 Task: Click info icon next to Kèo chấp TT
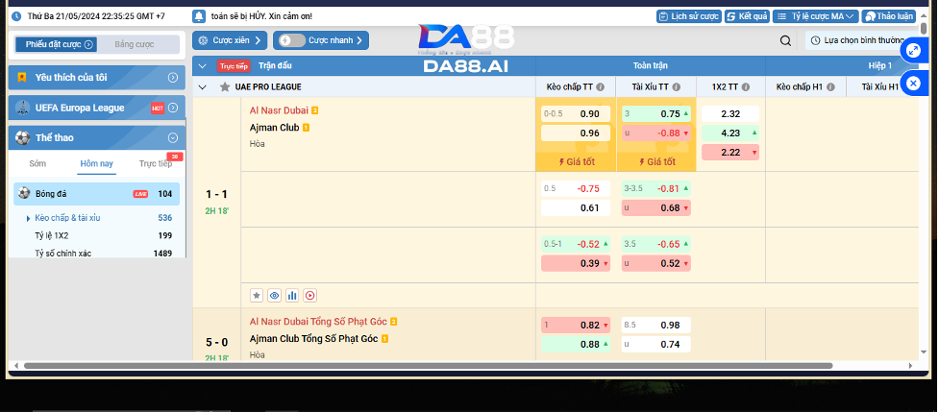[x=600, y=87]
